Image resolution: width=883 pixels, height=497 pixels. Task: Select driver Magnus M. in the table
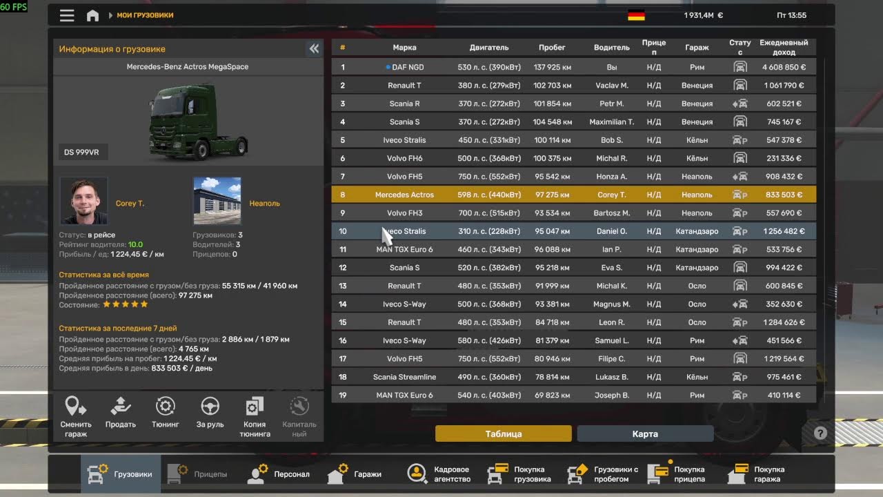click(612, 304)
